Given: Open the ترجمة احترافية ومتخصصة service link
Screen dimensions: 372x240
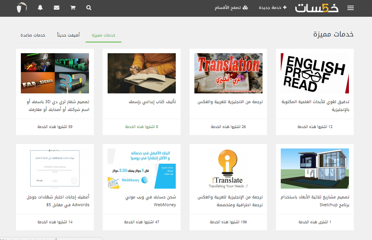Looking at the screenshot, I should 230,201.
